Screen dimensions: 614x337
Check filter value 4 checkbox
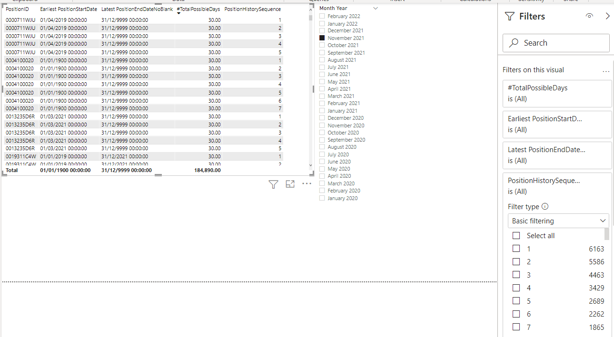[516, 288]
